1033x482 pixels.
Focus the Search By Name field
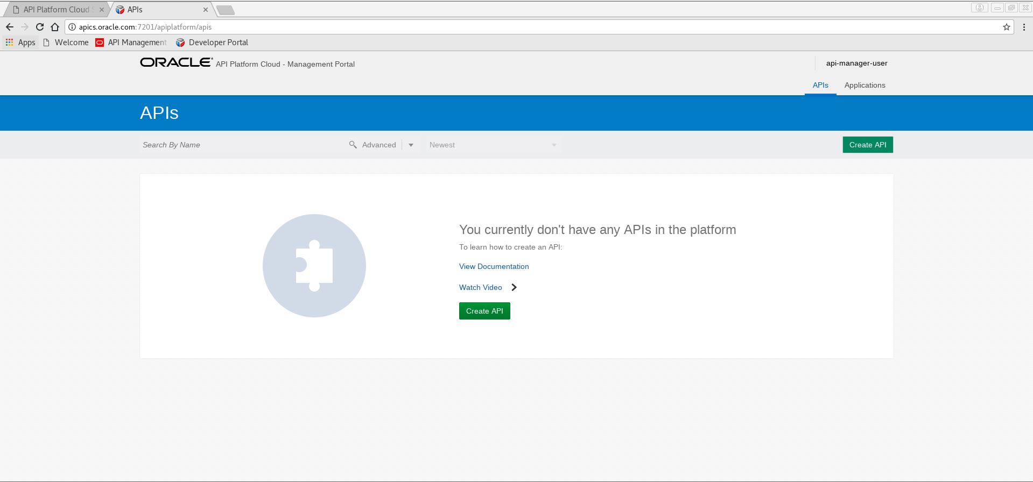coord(242,145)
